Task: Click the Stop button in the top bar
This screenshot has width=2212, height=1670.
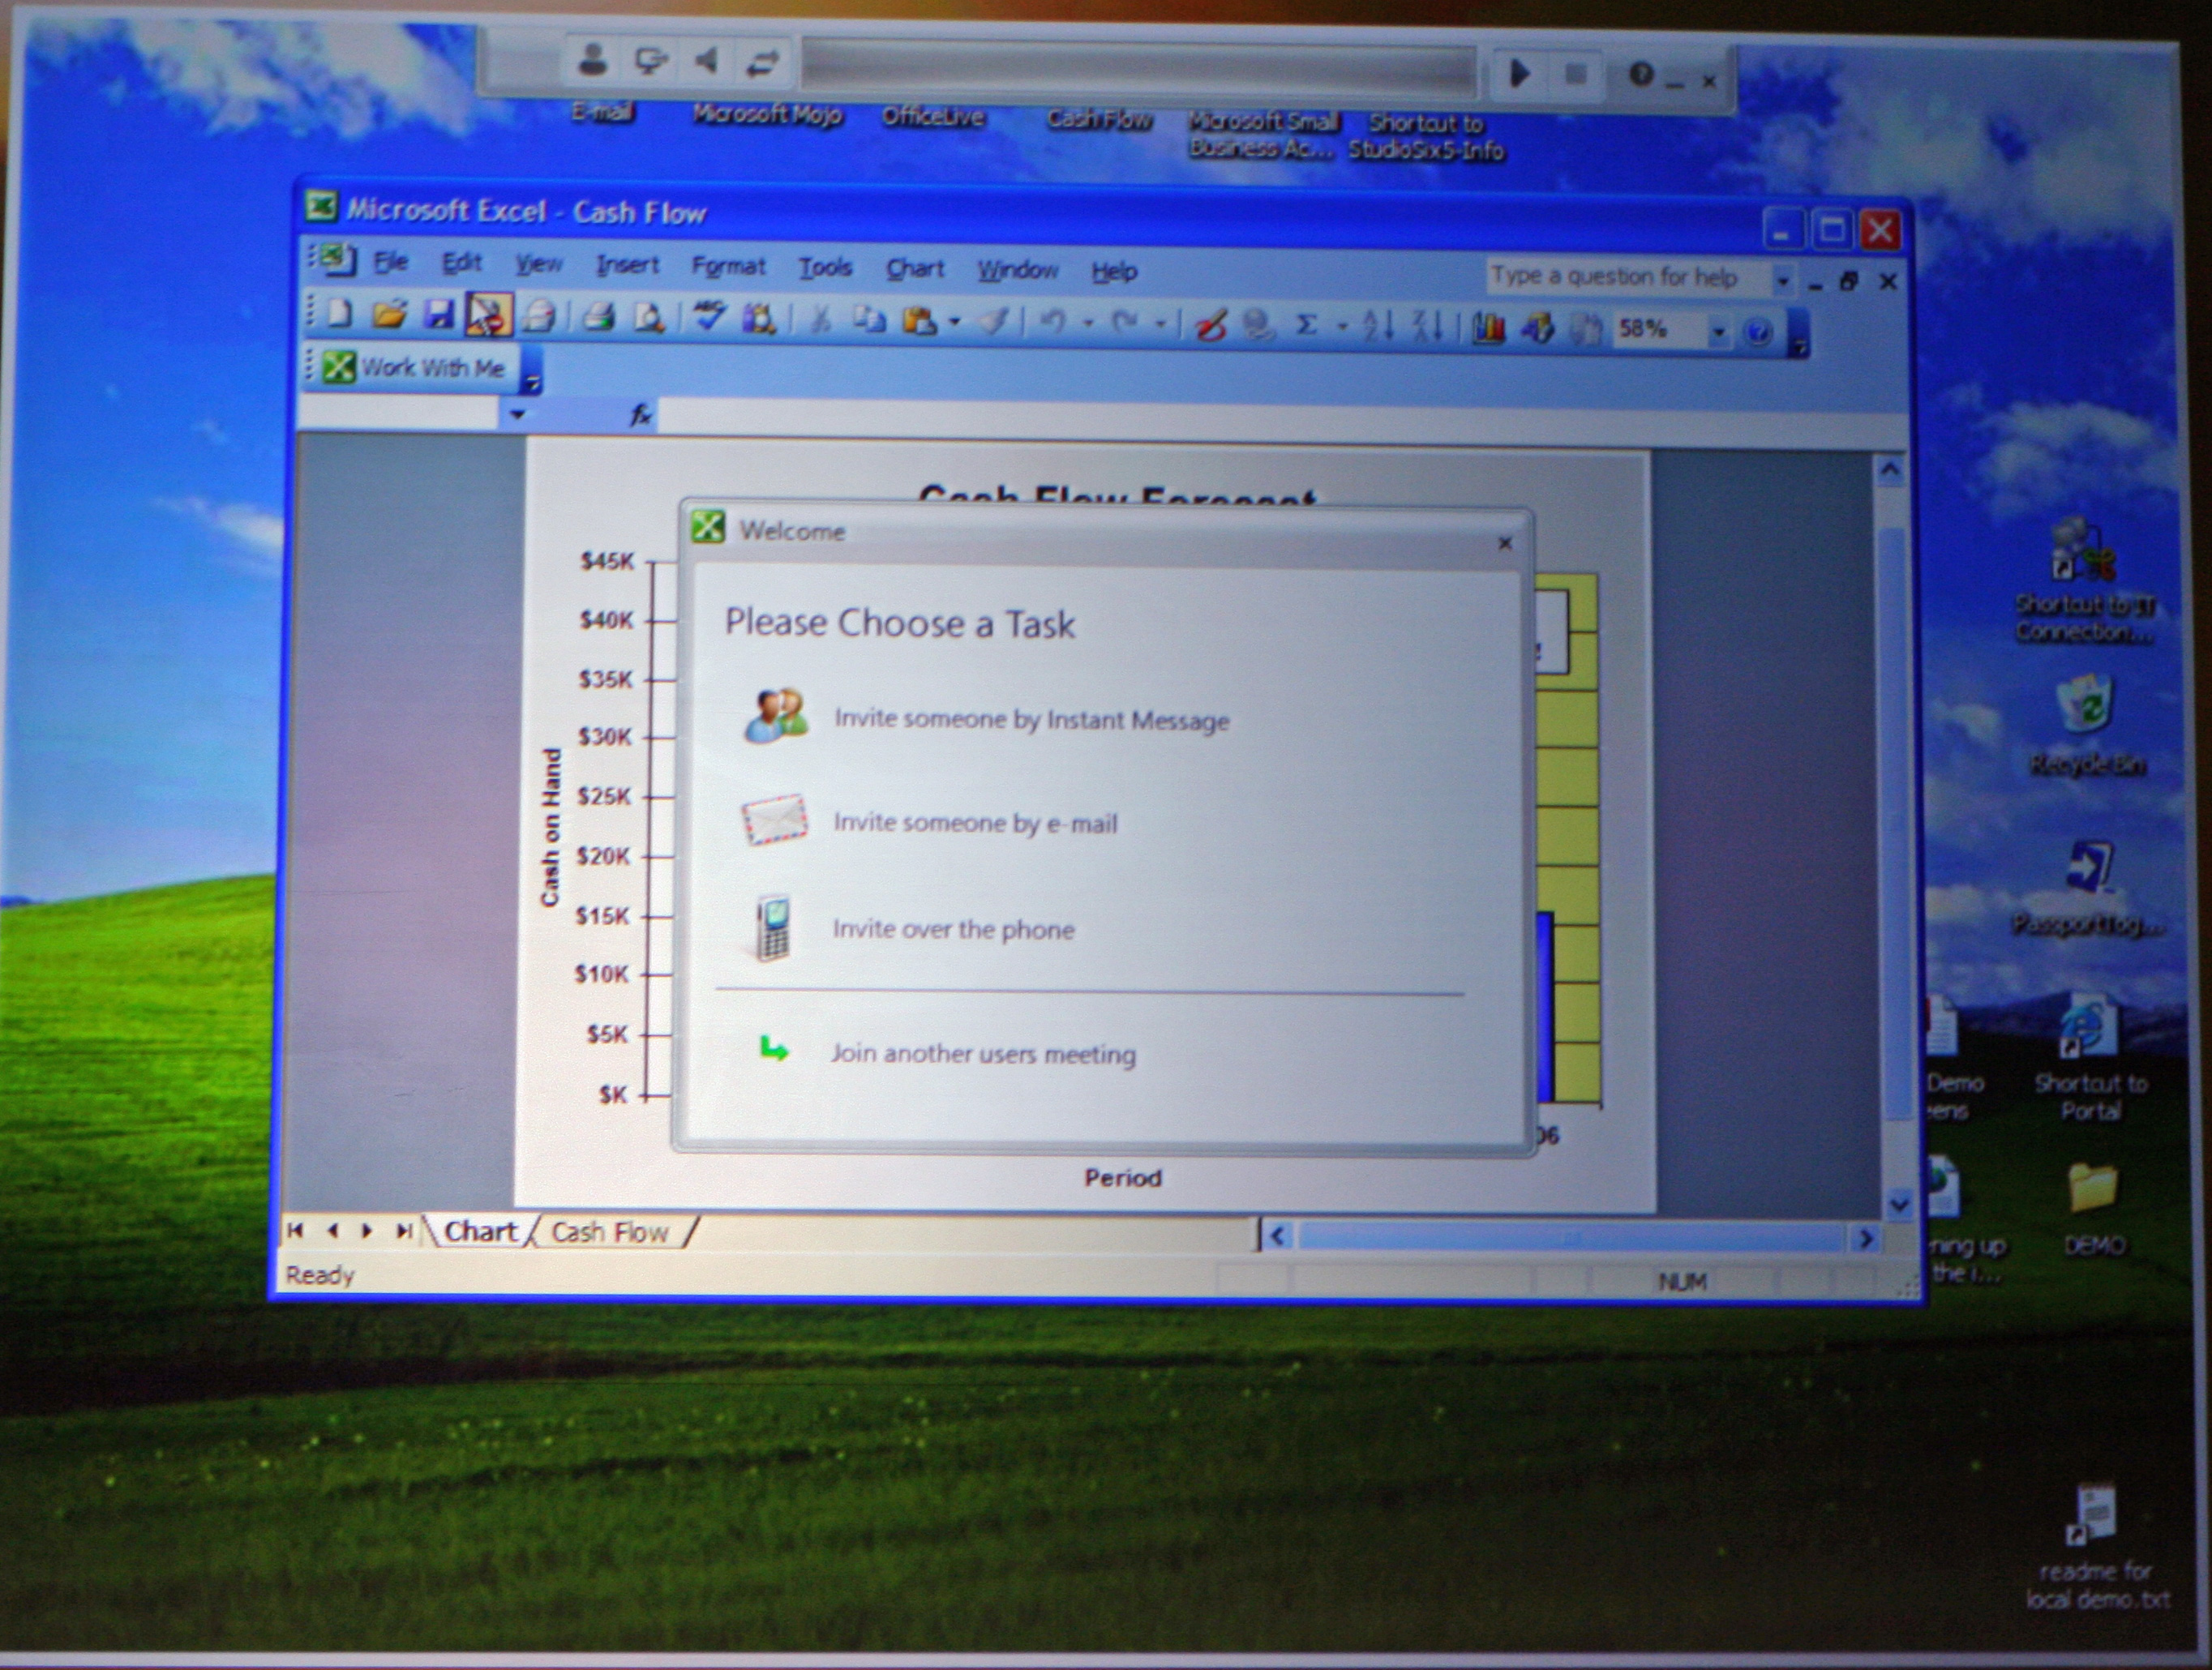Action: [1575, 74]
